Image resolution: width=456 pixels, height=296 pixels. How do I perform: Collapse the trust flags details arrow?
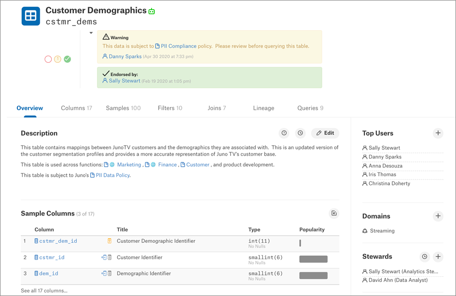coord(91,33)
